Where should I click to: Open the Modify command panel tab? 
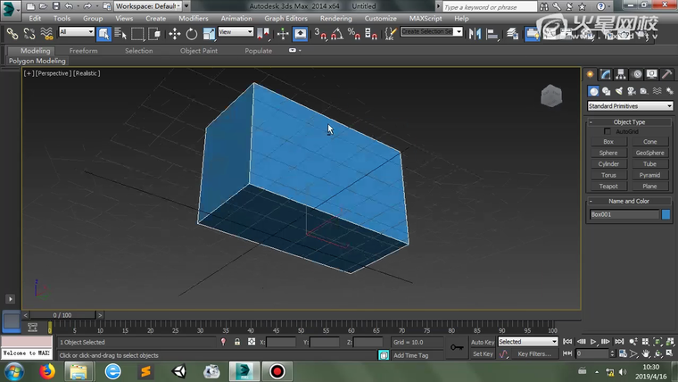(x=606, y=74)
